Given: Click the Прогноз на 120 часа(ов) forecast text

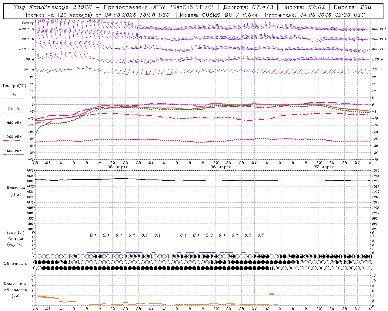Looking at the screenshot, I should (x=58, y=15).
